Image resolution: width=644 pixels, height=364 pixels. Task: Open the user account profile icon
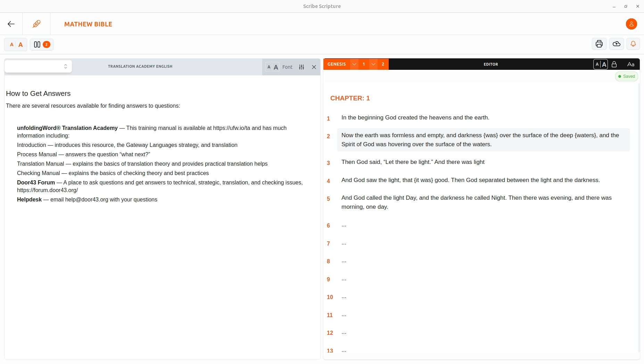click(631, 24)
